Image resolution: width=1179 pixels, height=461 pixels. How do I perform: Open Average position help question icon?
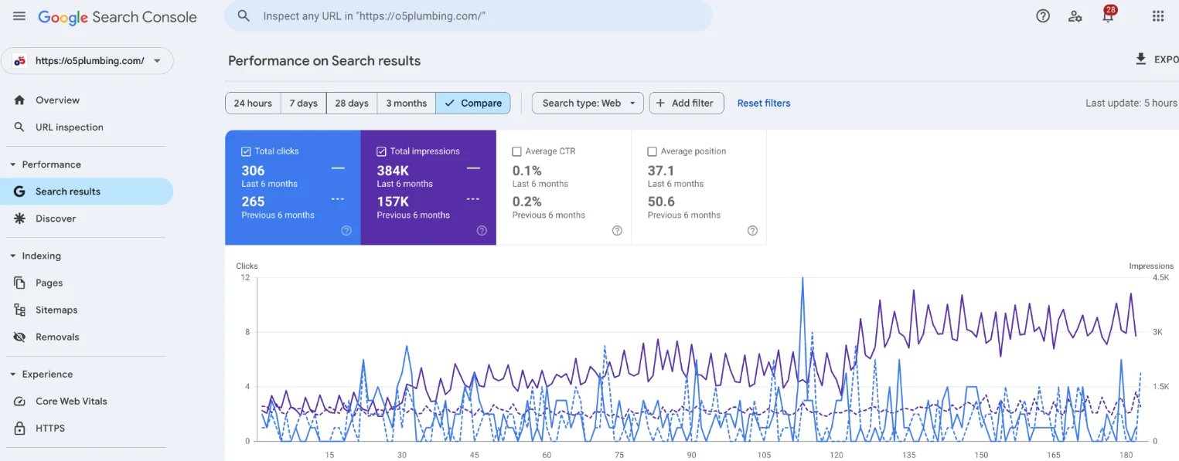click(x=752, y=230)
